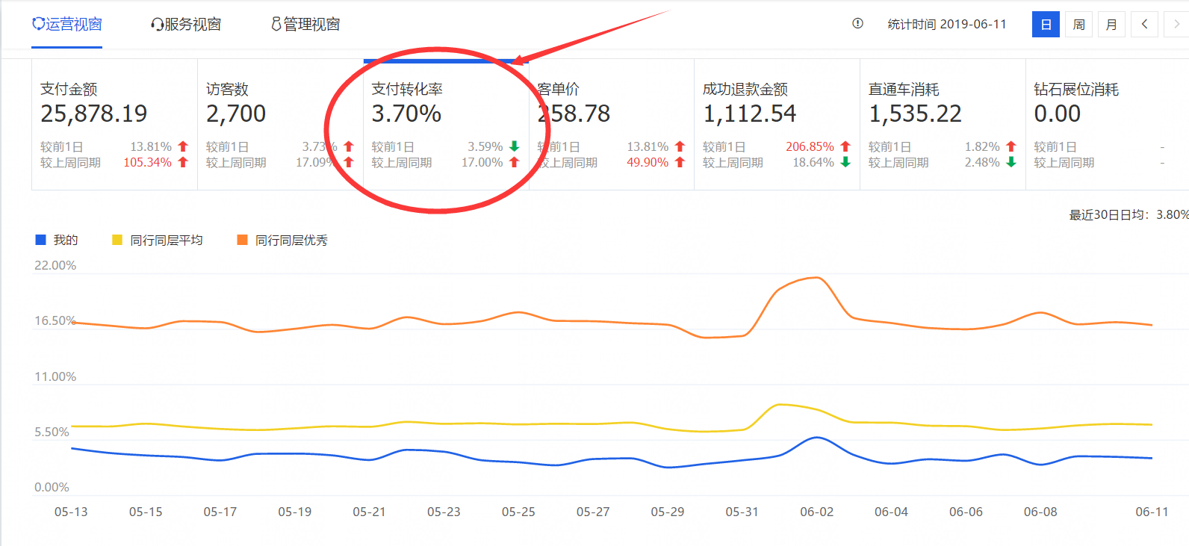
Task: Click red up arrow beside 206.85%
Action: (845, 146)
